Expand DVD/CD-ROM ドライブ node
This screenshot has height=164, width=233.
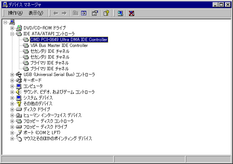(12, 28)
